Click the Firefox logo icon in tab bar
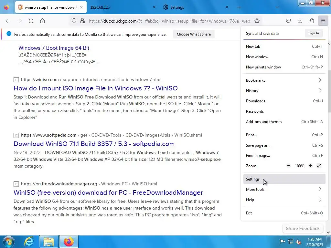 pyautogui.click(x=6, y=7)
